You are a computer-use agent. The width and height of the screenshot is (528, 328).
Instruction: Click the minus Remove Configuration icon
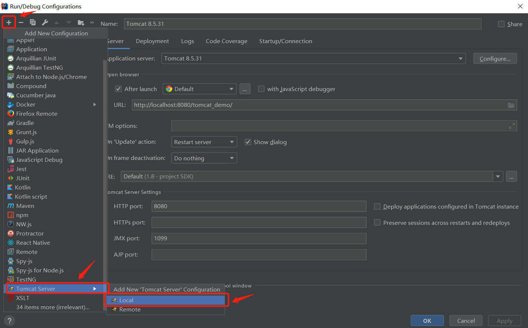pos(21,22)
